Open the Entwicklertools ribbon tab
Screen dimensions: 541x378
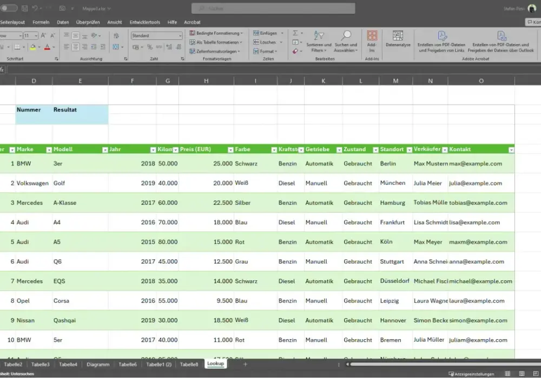coord(145,22)
